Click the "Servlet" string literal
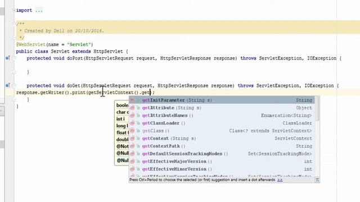Screen dimensions: 360x202 79,44
